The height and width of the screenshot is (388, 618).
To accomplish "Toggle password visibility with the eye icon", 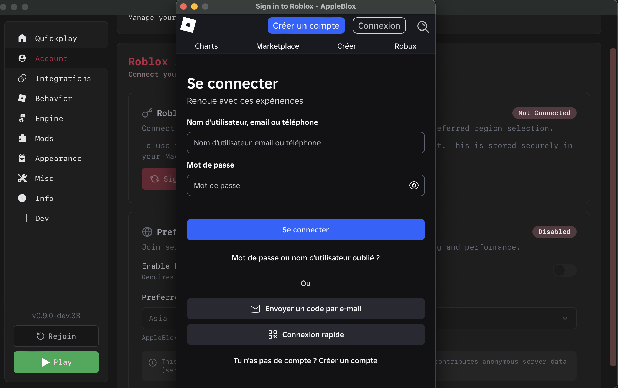I will click(x=413, y=185).
